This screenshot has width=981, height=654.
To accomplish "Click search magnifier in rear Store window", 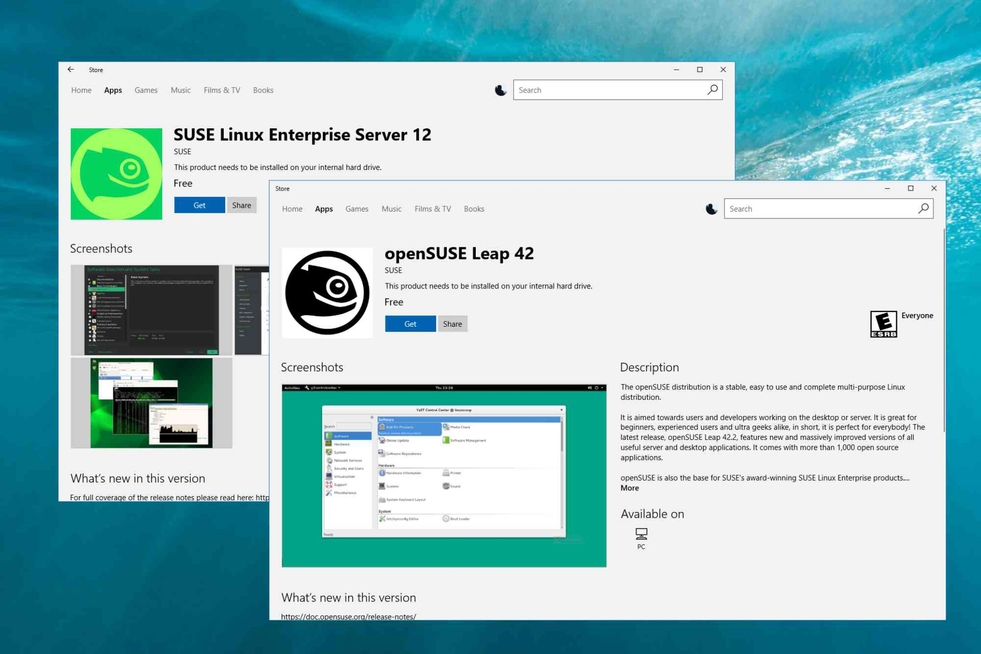I will [713, 90].
